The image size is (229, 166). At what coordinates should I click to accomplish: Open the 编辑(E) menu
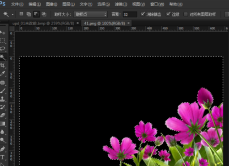point(34,4)
